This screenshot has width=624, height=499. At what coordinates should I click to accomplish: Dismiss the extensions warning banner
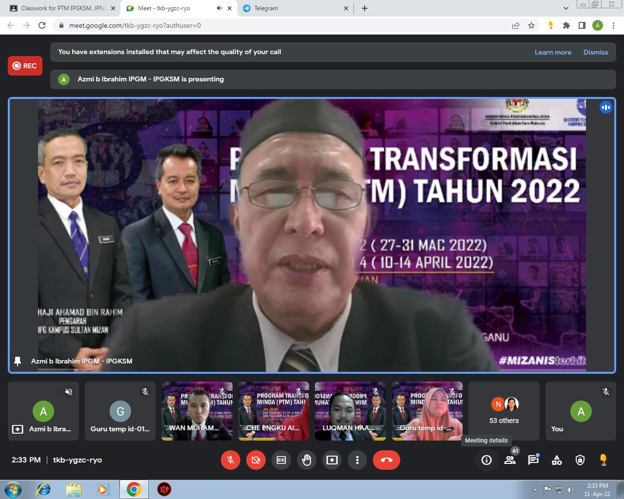click(596, 52)
